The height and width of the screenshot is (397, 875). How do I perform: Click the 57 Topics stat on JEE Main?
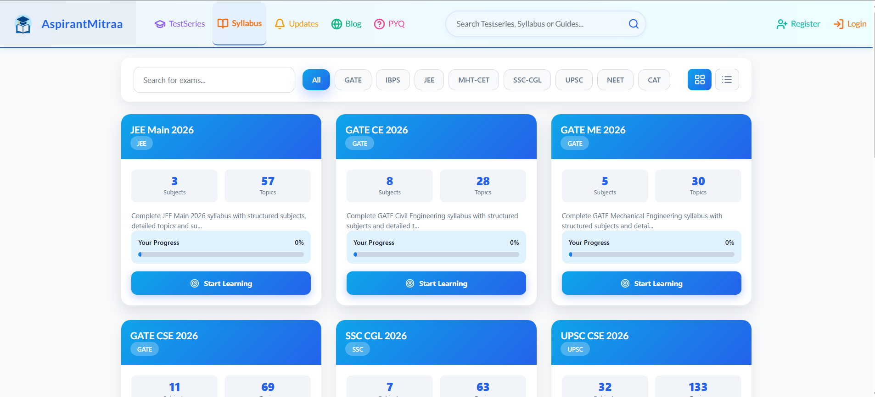(268, 186)
